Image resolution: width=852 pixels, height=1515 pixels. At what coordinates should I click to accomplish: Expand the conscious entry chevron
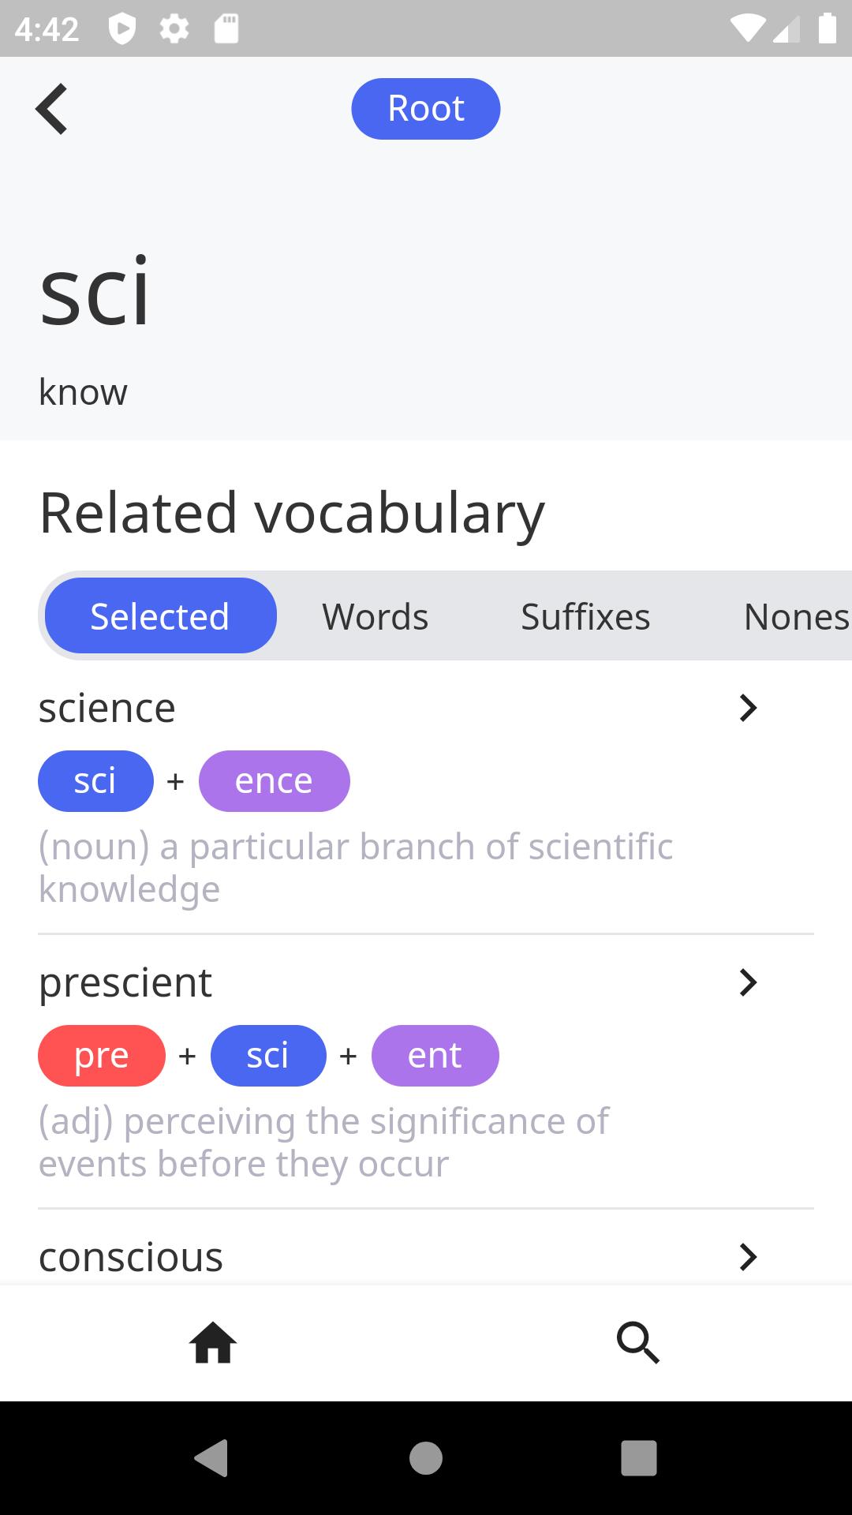pyautogui.click(x=747, y=1256)
